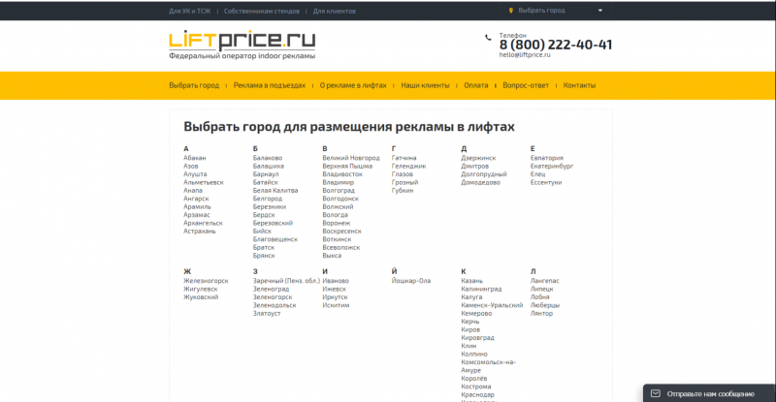
Task: Select city Дзержинск
Action: click(478, 158)
